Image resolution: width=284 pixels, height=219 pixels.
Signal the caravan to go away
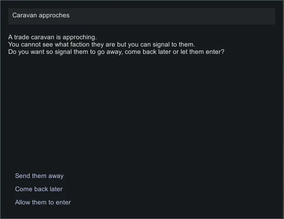39,176
